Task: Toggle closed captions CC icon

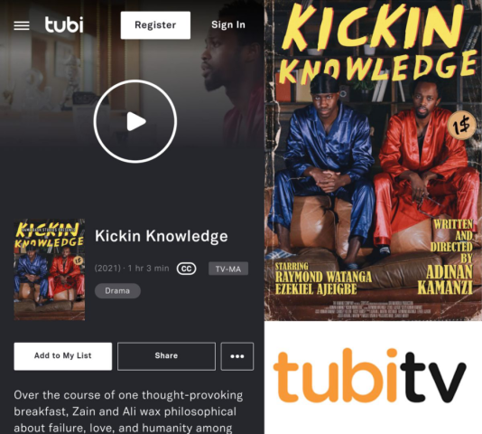Action: pos(186,269)
